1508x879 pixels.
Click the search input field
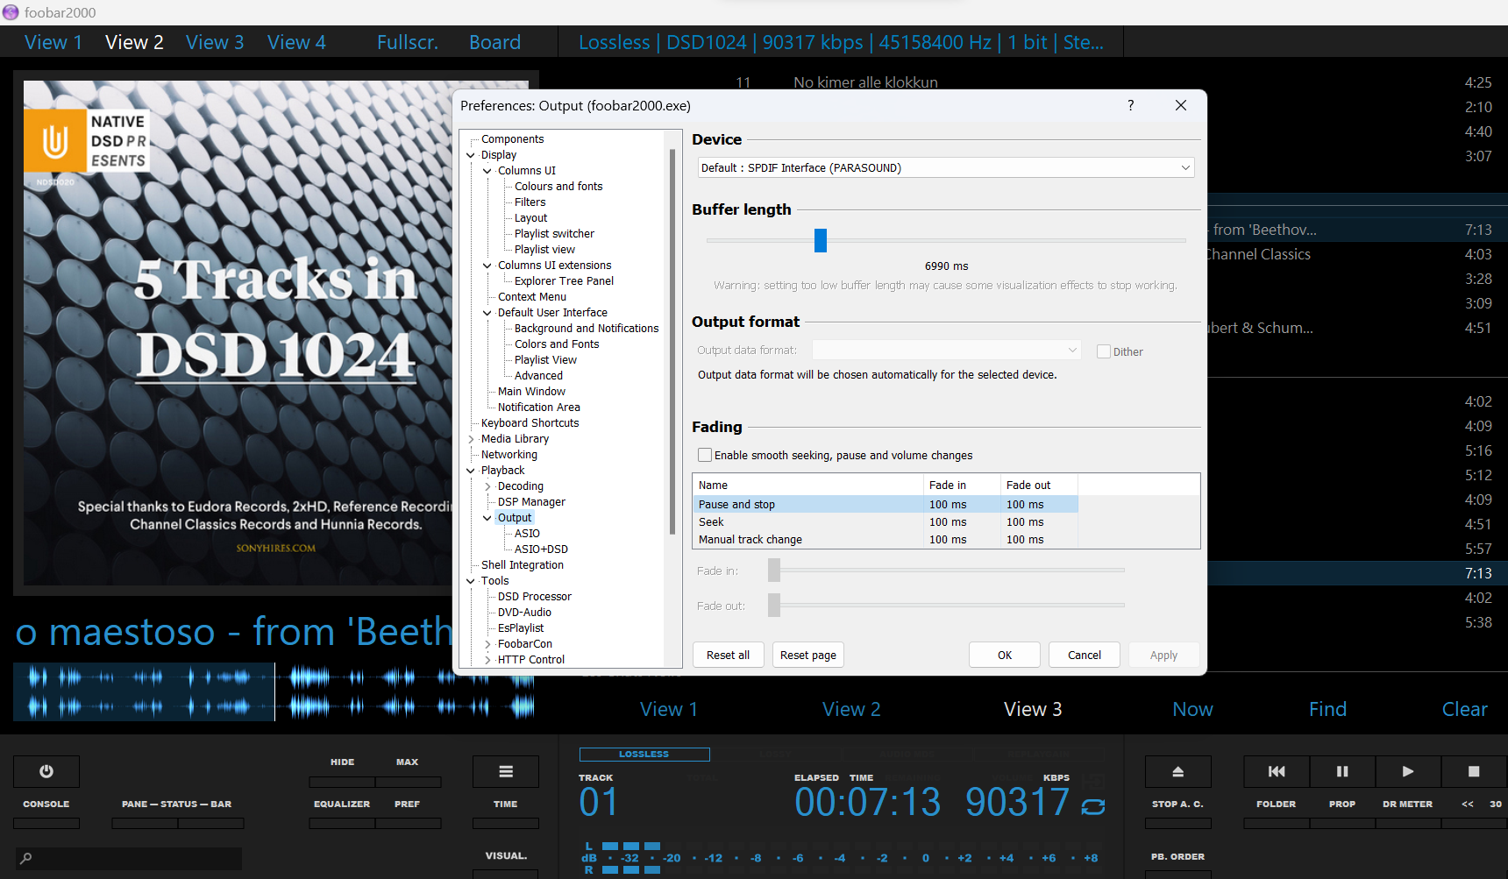tap(129, 858)
